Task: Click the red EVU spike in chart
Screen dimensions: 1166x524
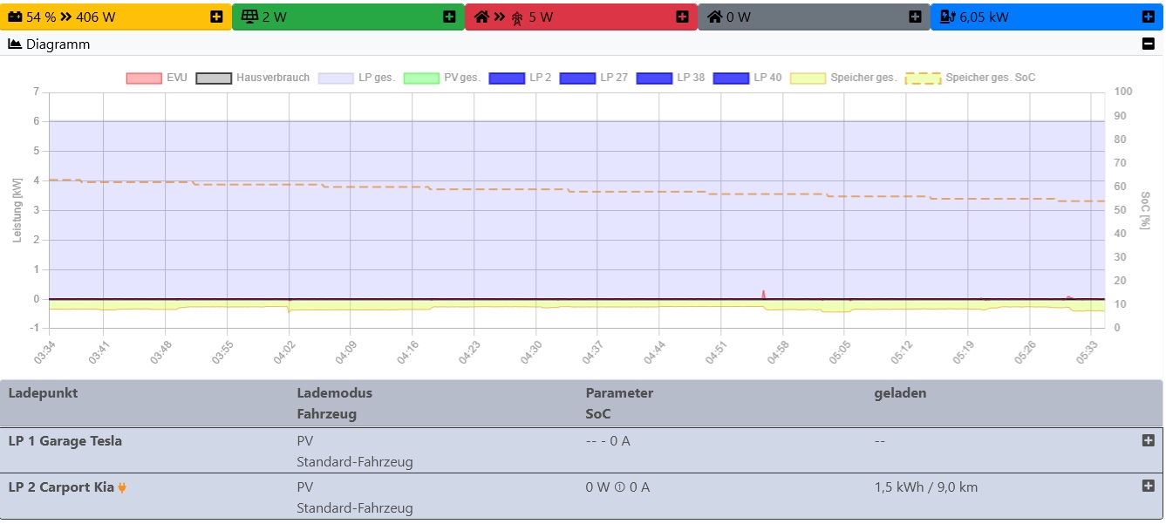Action: click(x=763, y=294)
